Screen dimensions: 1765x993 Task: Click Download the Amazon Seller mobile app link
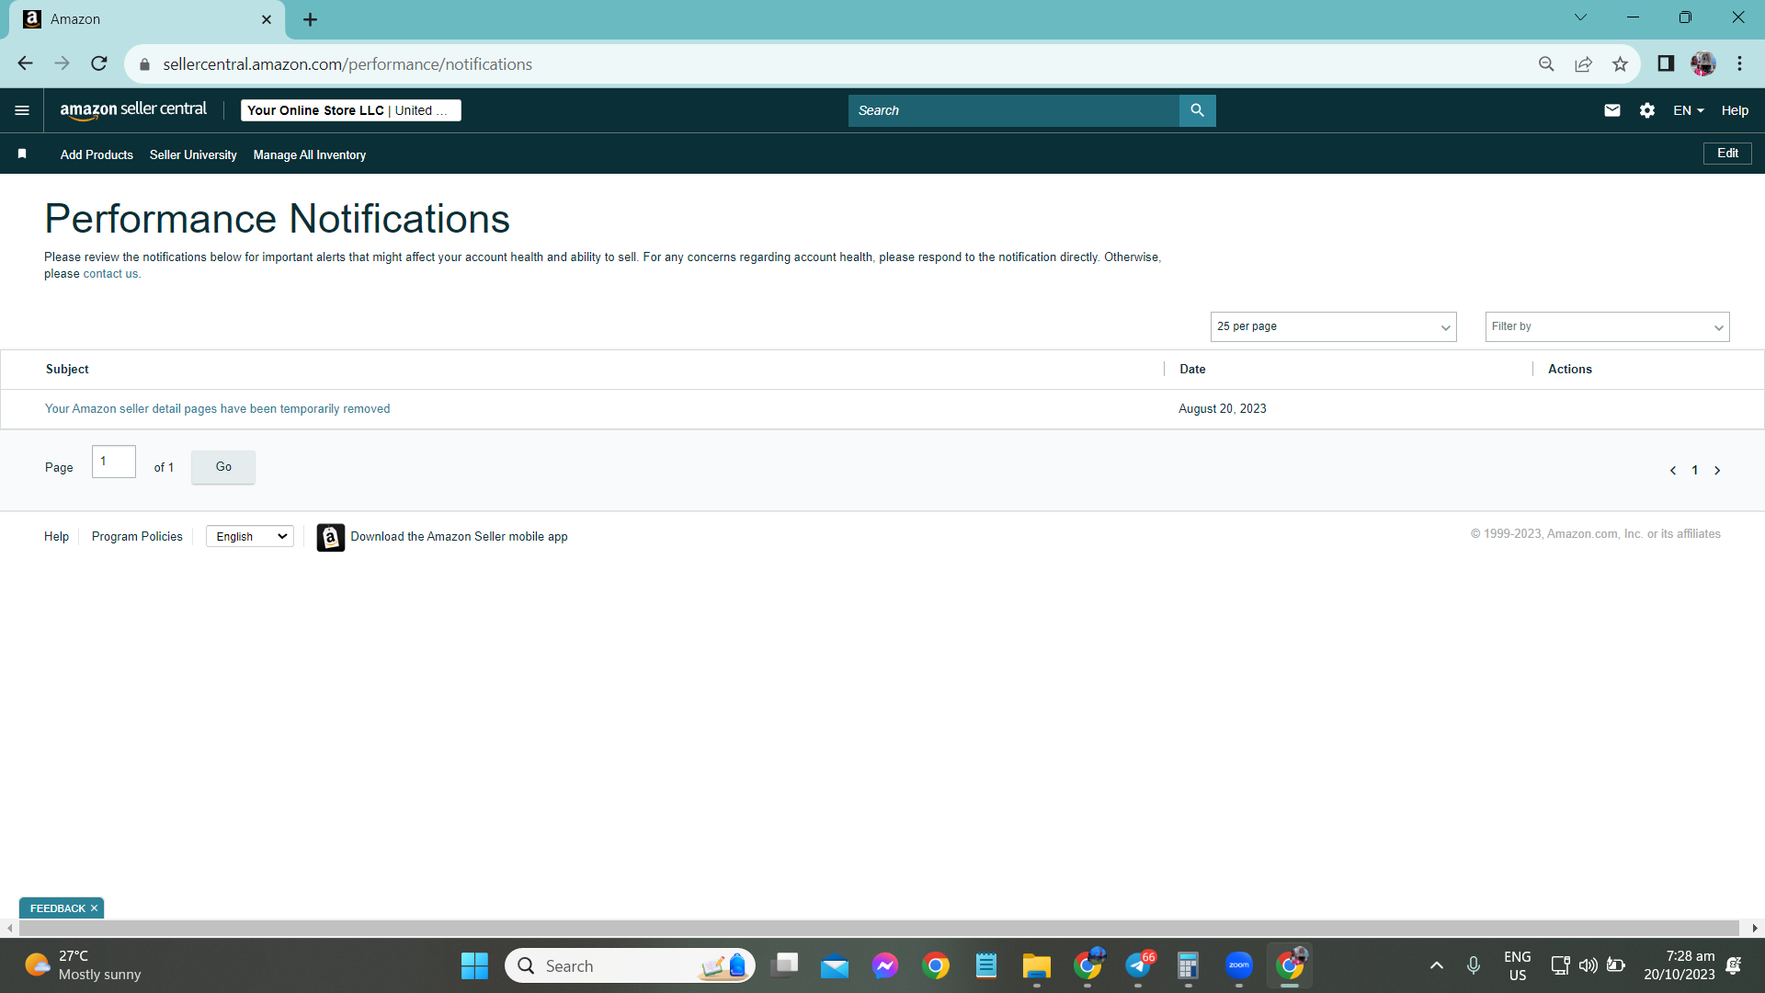tap(459, 537)
